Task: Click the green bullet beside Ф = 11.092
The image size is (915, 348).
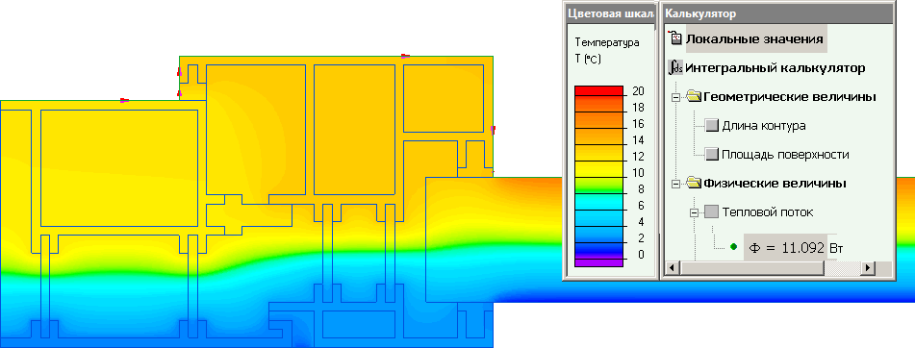Action: [733, 247]
